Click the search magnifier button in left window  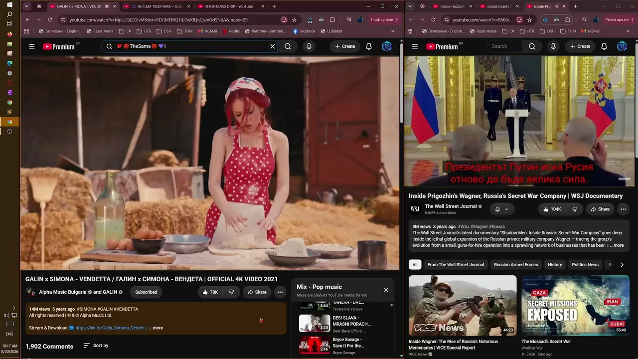[x=288, y=46]
